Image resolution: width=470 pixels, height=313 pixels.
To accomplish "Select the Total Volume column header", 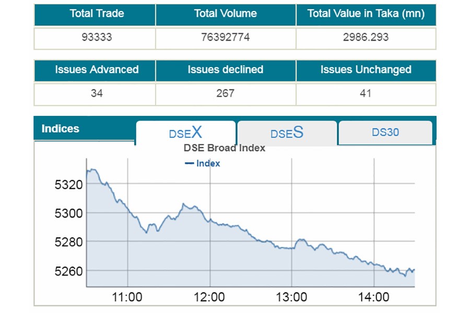I will click(x=226, y=14).
